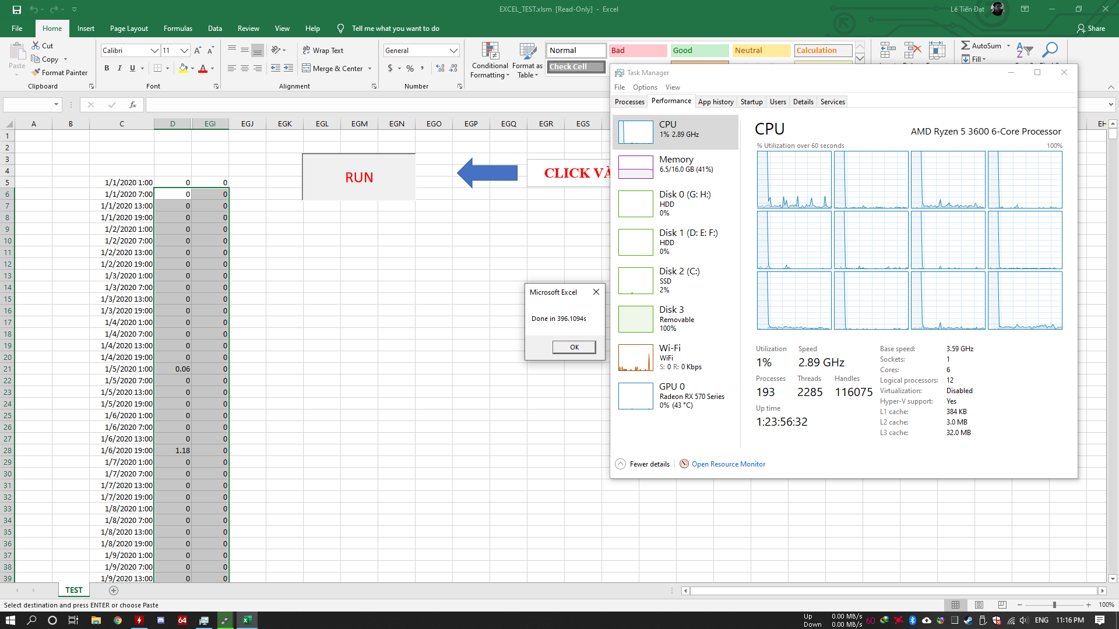Screen dimensions: 1119x629
Task: Open the Details tab in Task Manager
Action: point(803,102)
